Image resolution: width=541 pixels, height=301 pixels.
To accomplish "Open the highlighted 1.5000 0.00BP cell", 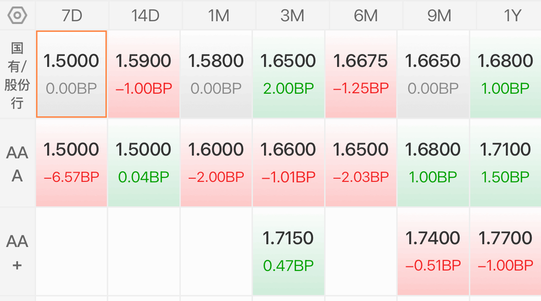I will 71,74.
